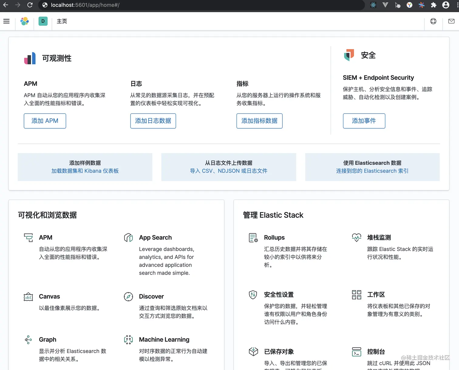Open the Discover title
The height and width of the screenshot is (370, 459).
pyautogui.click(x=151, y=296)
